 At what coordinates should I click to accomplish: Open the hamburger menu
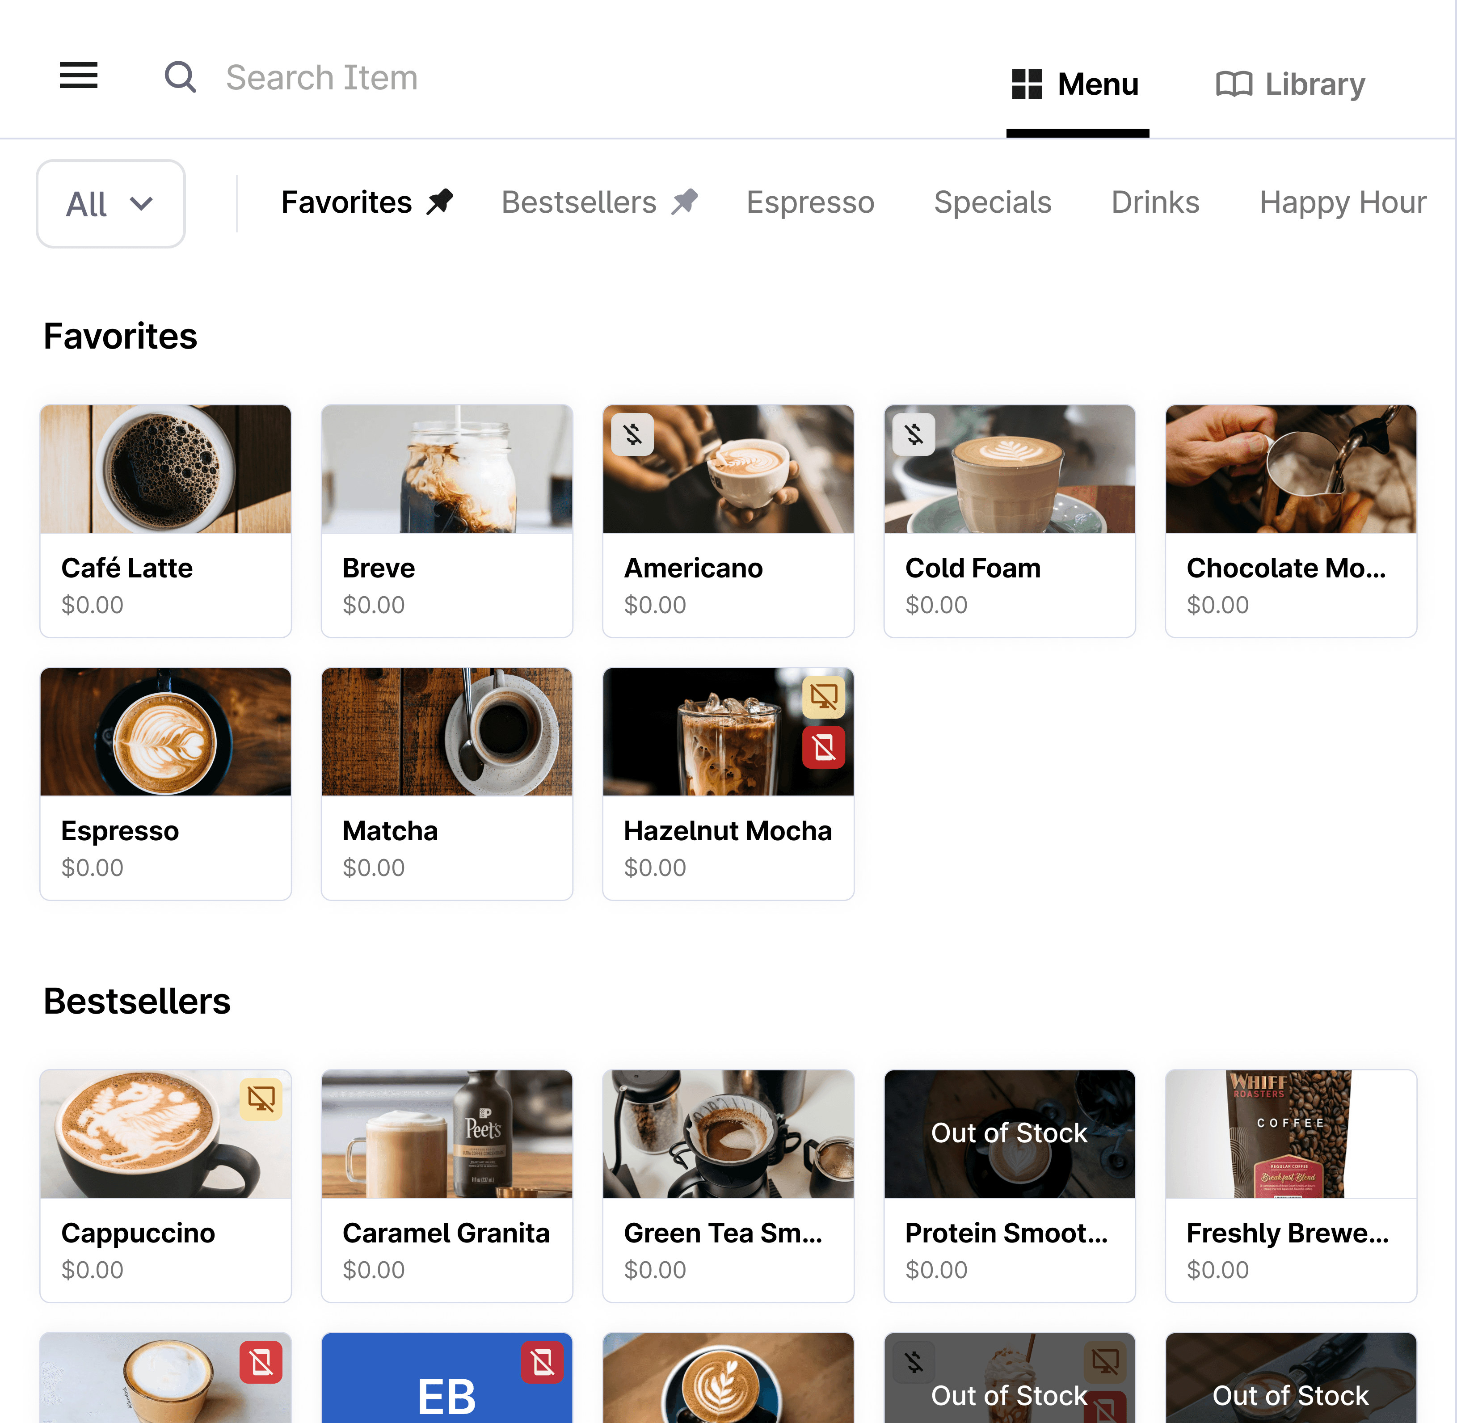(x=79, y=76)
